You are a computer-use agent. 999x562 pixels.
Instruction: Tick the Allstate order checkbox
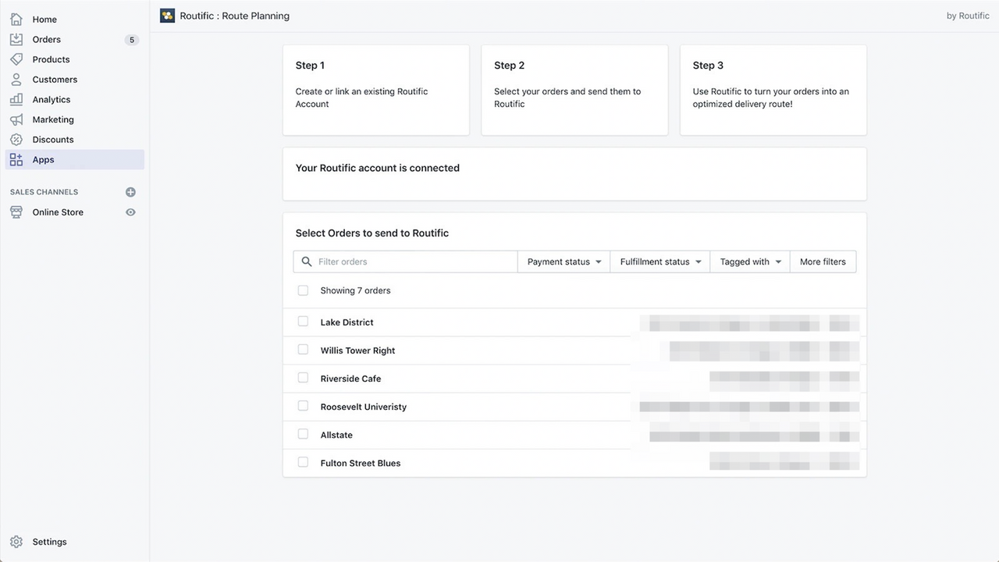[303, 434]
